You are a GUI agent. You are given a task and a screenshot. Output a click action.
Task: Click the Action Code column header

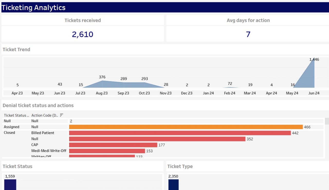click(x=45, y=115)
